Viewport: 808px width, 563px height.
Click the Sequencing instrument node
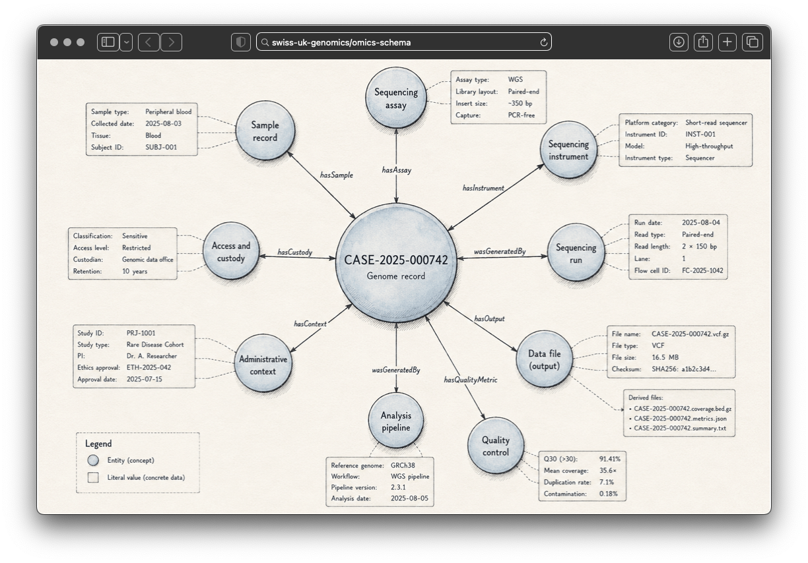point(568,150)
